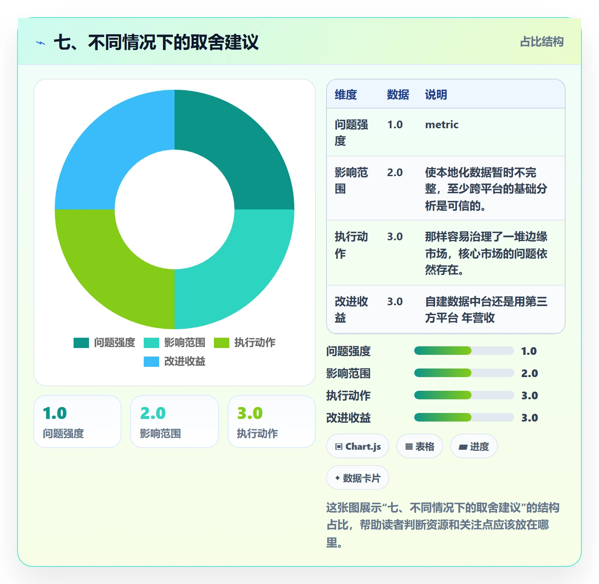Click the 改进收益 progress bar

pos(464,417)
